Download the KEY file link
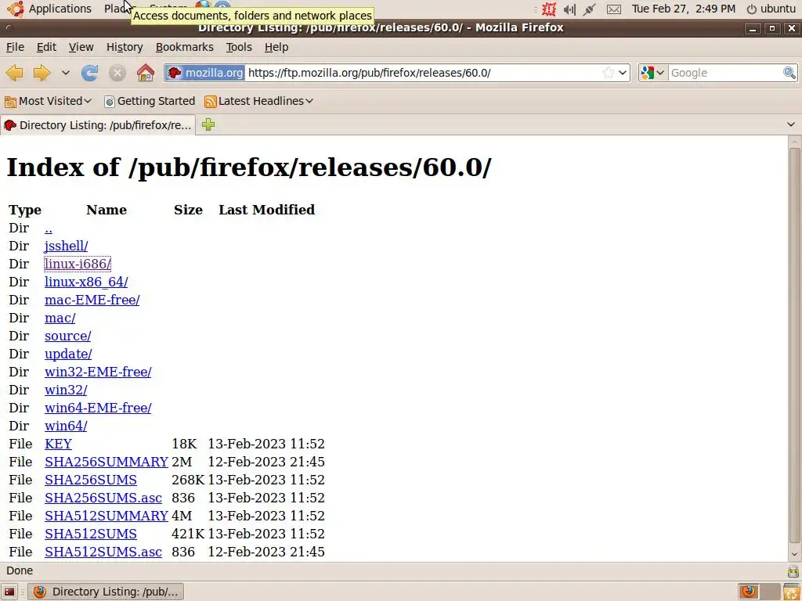Image resolution: width=802 pixels, height=601 pixels. pyautogui.click(x=58, y=444)
